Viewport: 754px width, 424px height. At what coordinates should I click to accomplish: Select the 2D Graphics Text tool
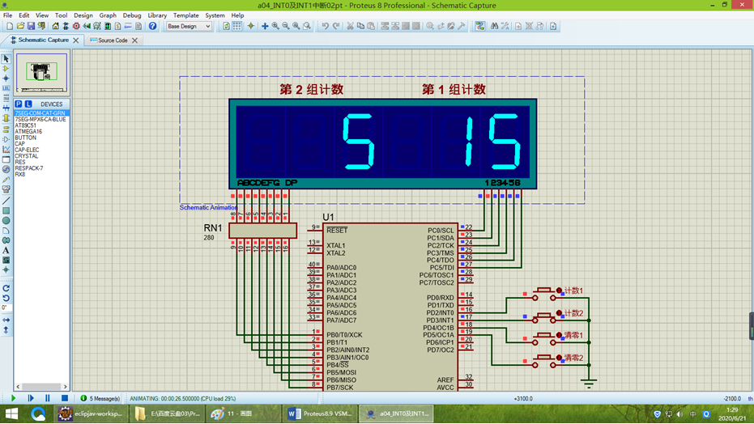tap(6, 250)
